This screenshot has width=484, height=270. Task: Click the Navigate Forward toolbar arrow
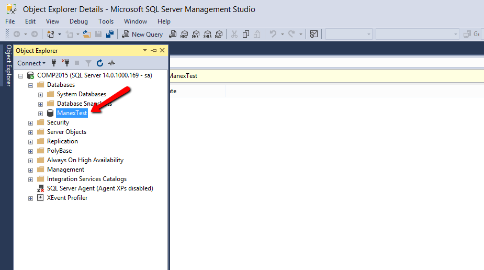(35, 34)
